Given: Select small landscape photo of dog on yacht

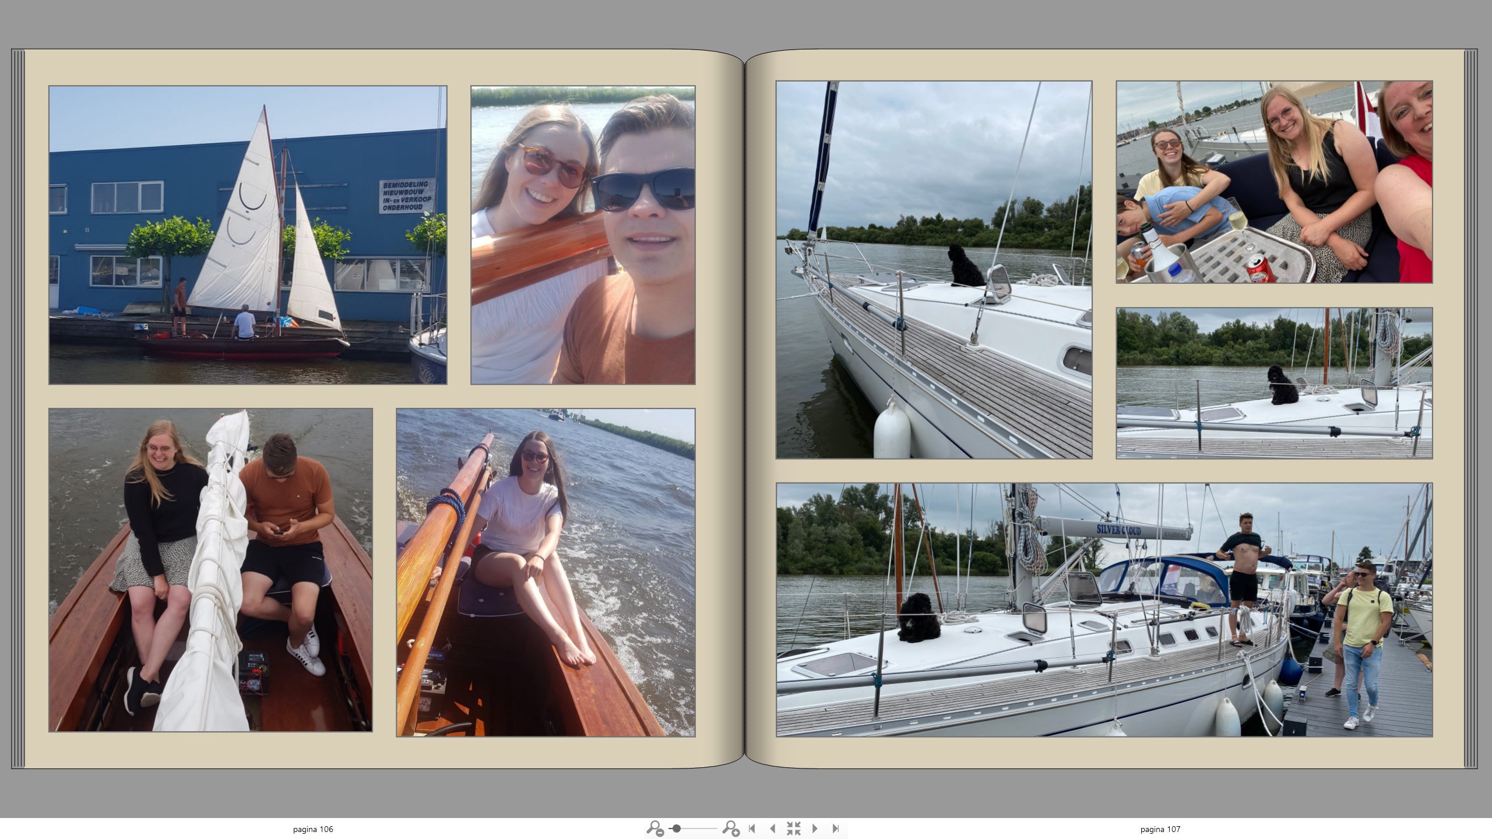Looking at the screenshot, I should click(1274, 383).
